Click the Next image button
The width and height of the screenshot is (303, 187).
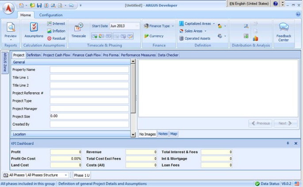pyautogui.click(x=285, y=123)
